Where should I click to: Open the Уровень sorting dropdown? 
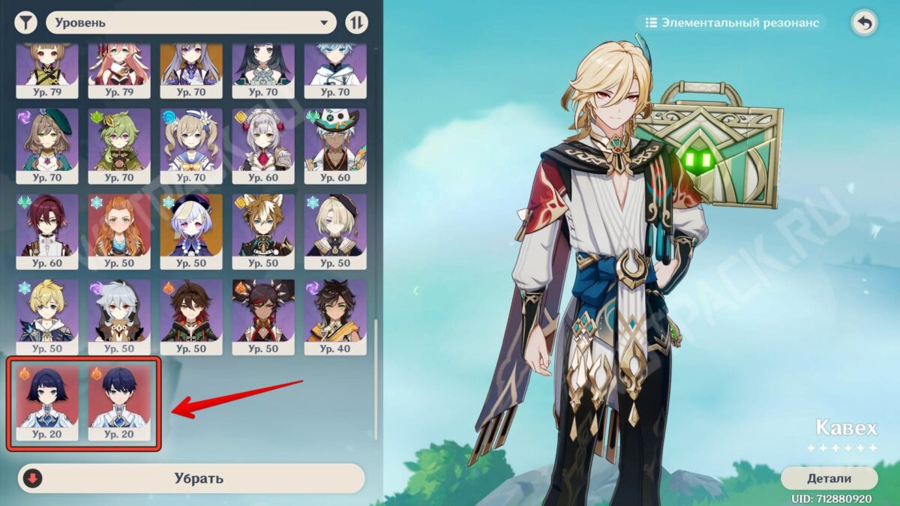(x=191, y=22)
